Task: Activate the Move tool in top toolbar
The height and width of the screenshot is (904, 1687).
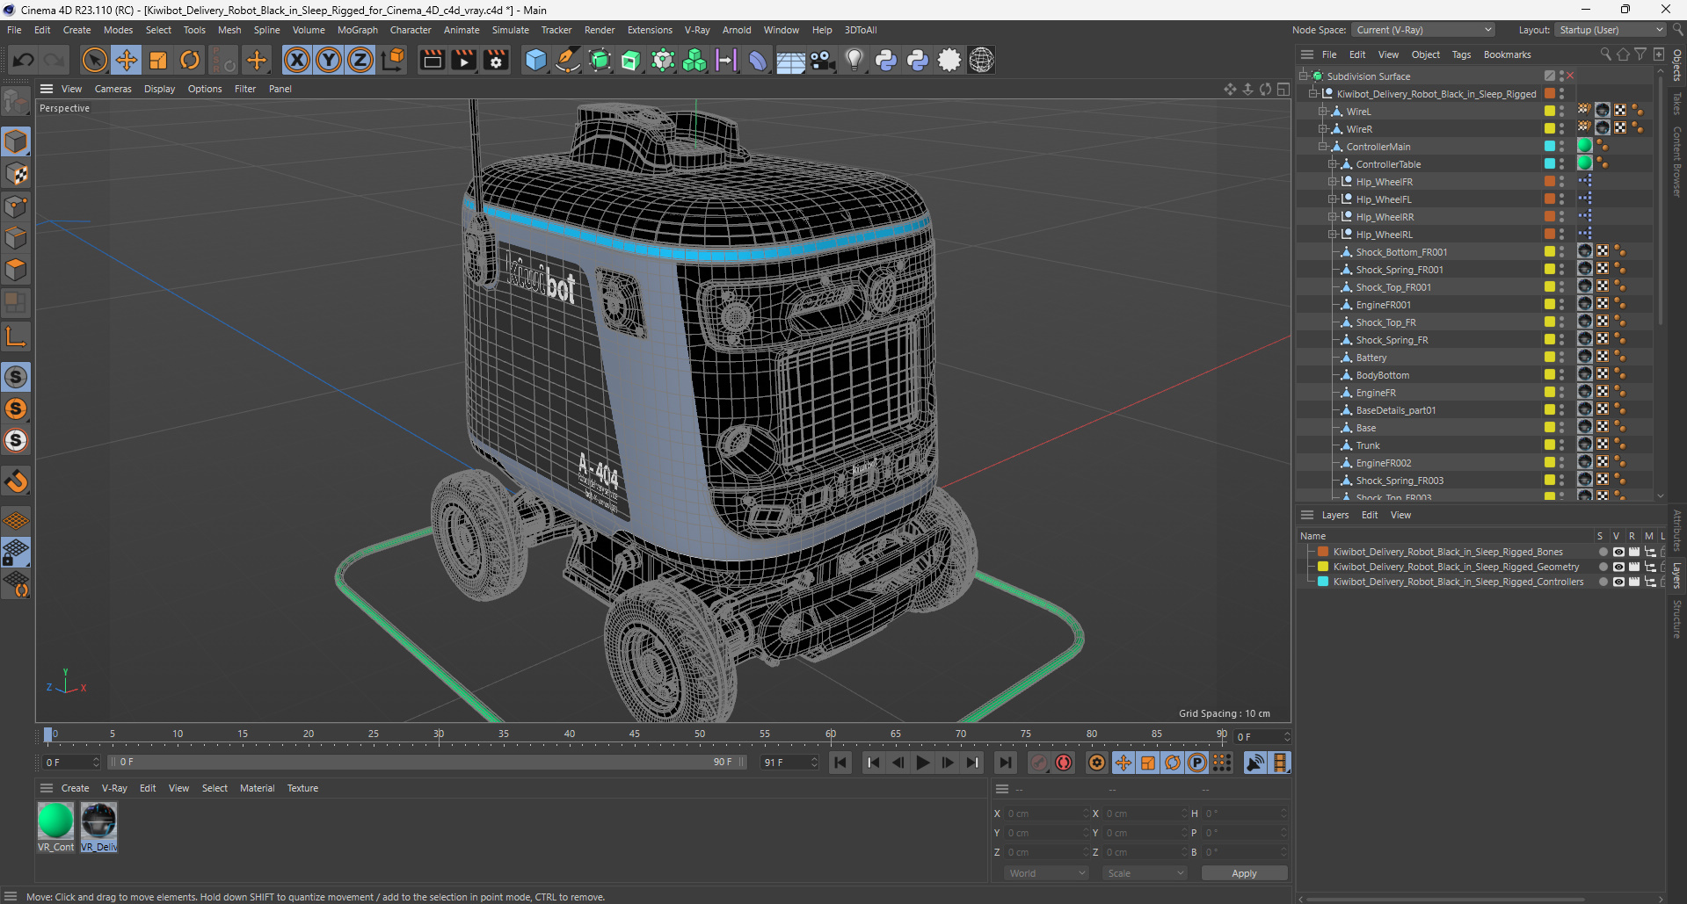Action: coord(127,60)
